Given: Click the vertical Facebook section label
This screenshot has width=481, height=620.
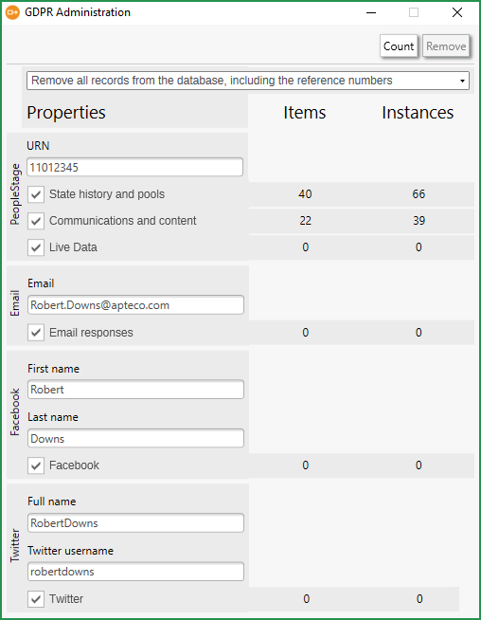Looking at the screenshot, I should click(x=14, y=411).
